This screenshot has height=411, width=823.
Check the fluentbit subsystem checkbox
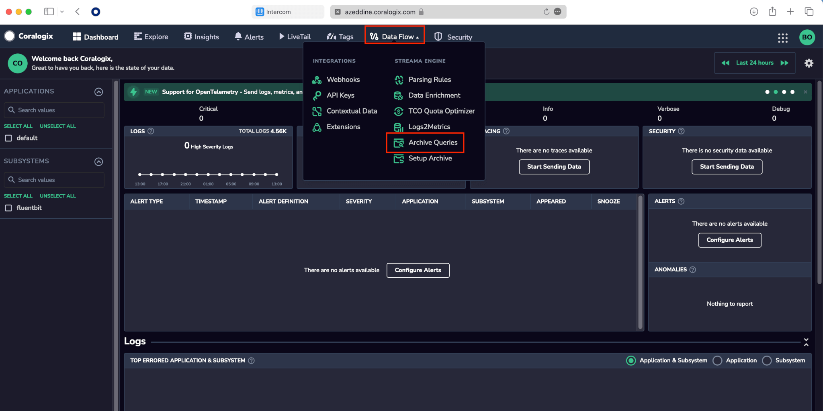[8, 208]
